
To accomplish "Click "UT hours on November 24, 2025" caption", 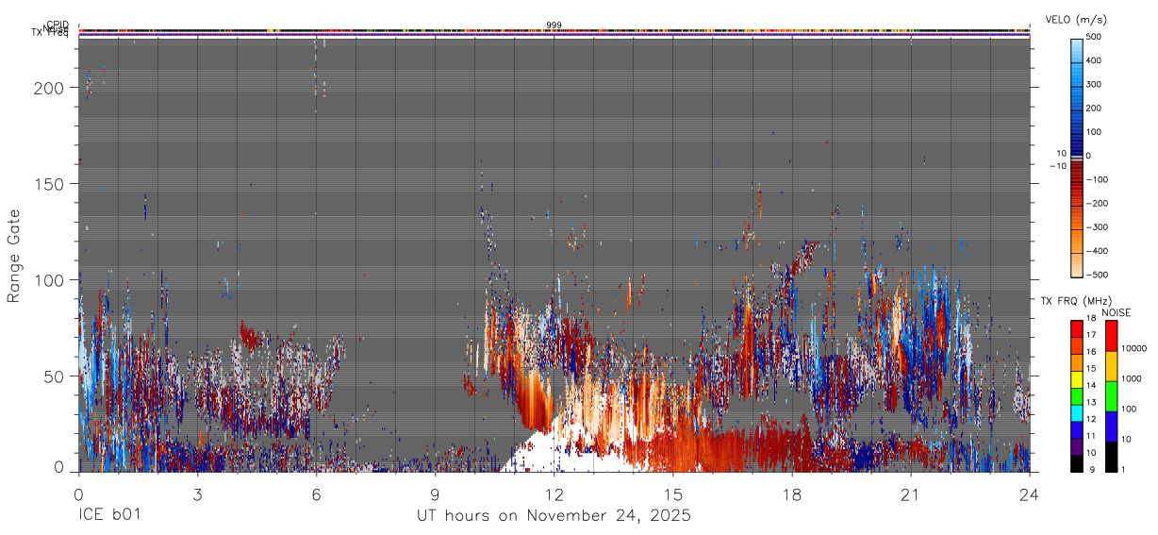I will [x=554, y=516].
